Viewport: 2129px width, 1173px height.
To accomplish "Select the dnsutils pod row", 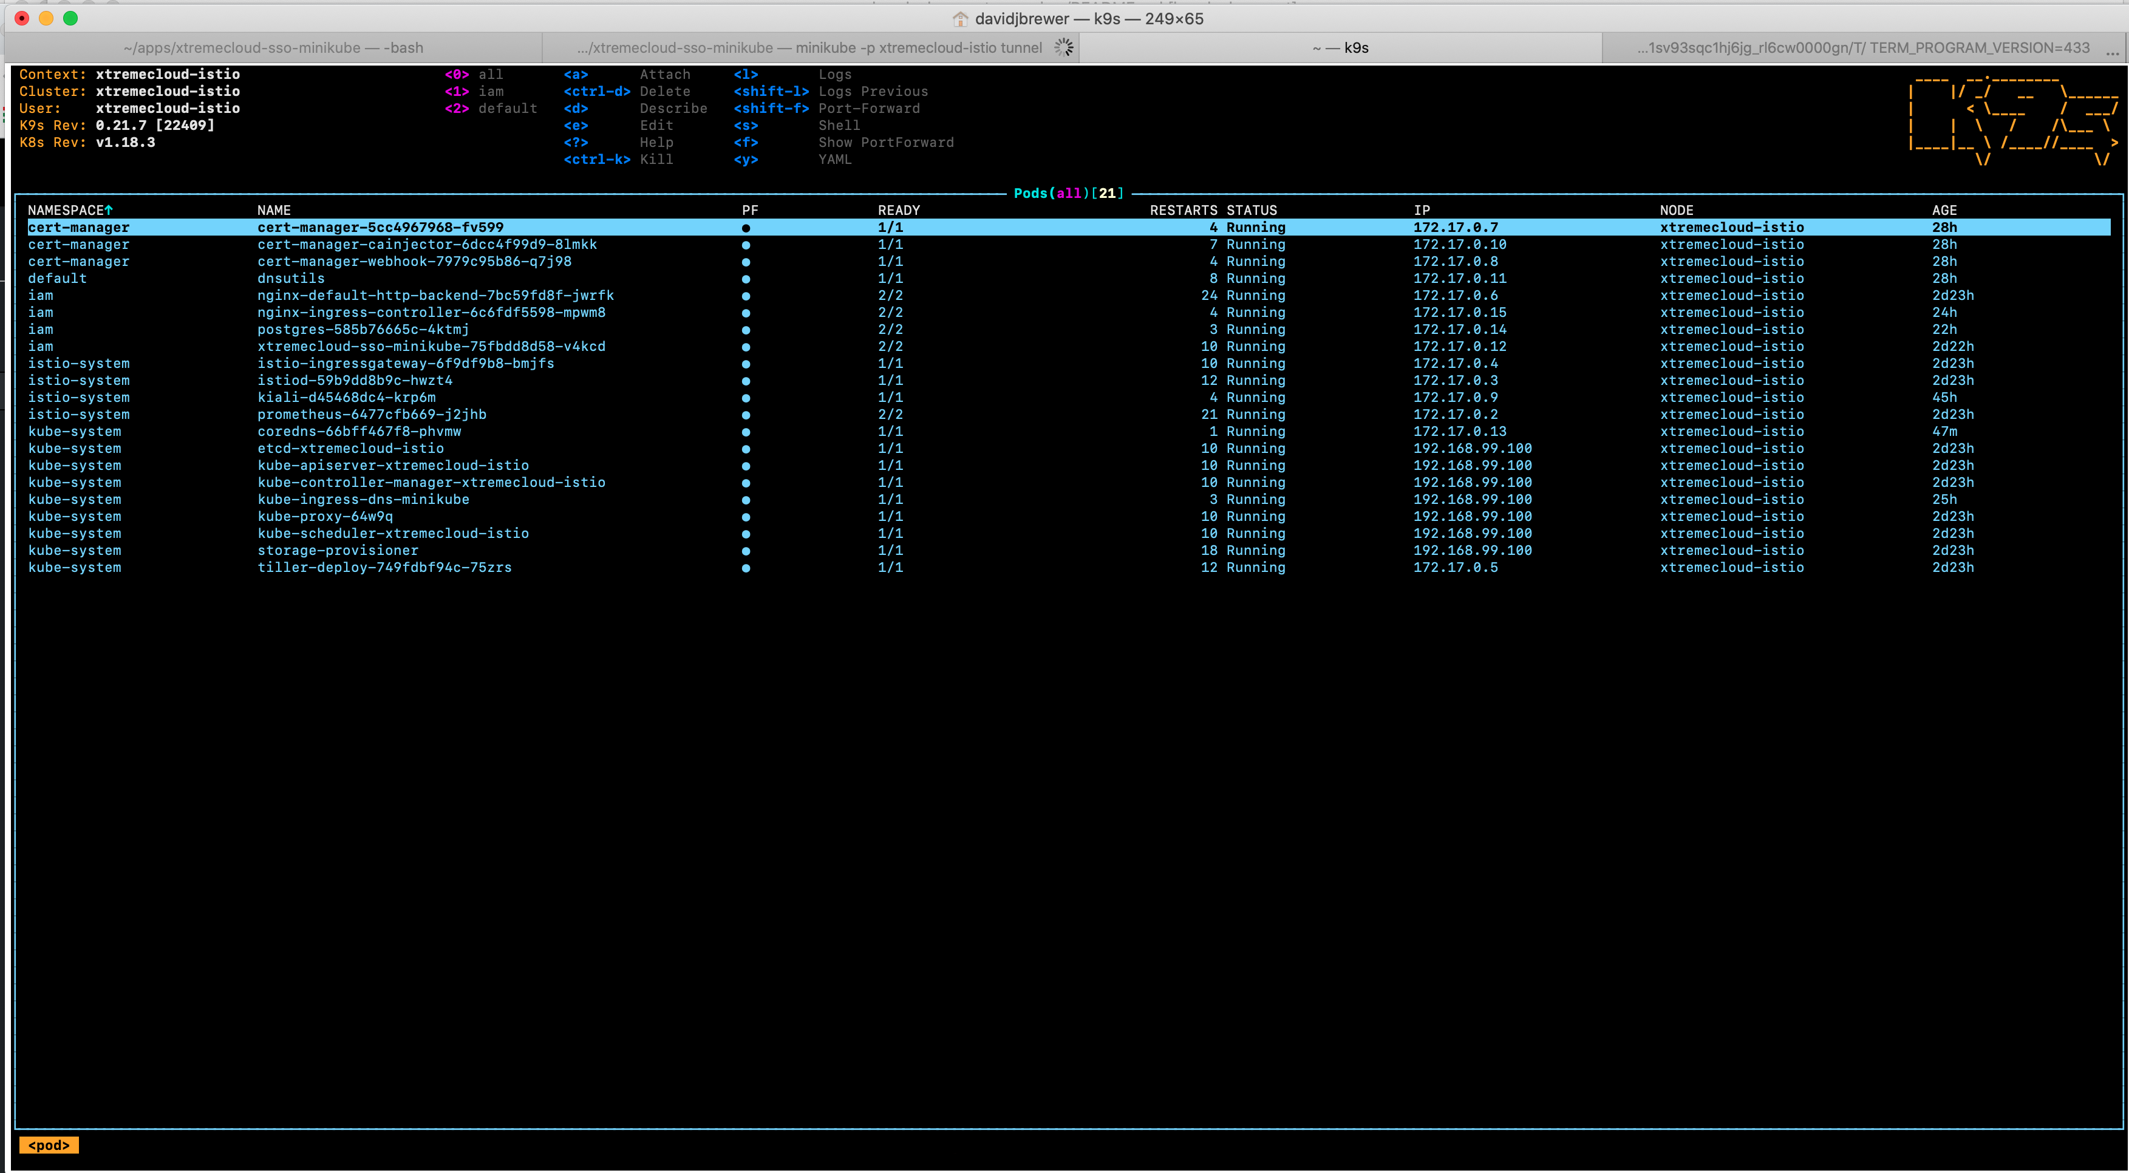I will [x=1069, y=279].
